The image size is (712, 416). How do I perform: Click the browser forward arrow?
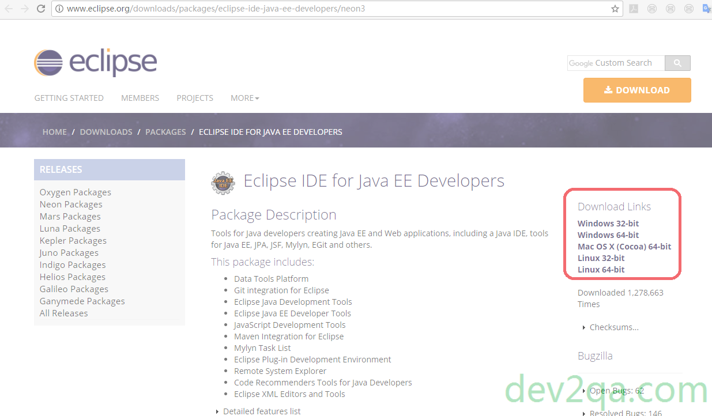(x=25, y=9)
